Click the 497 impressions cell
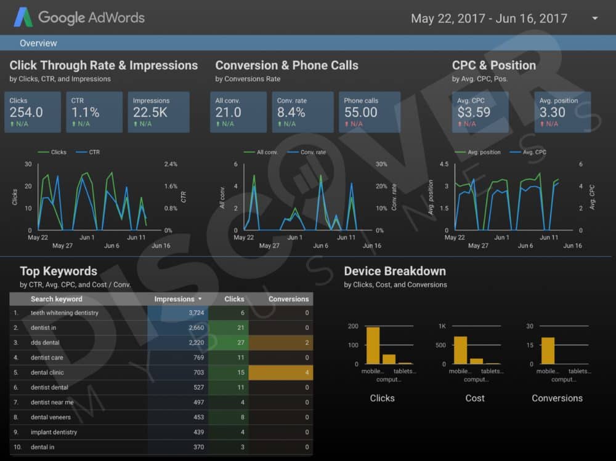The image size is (616, 461). 178,403
